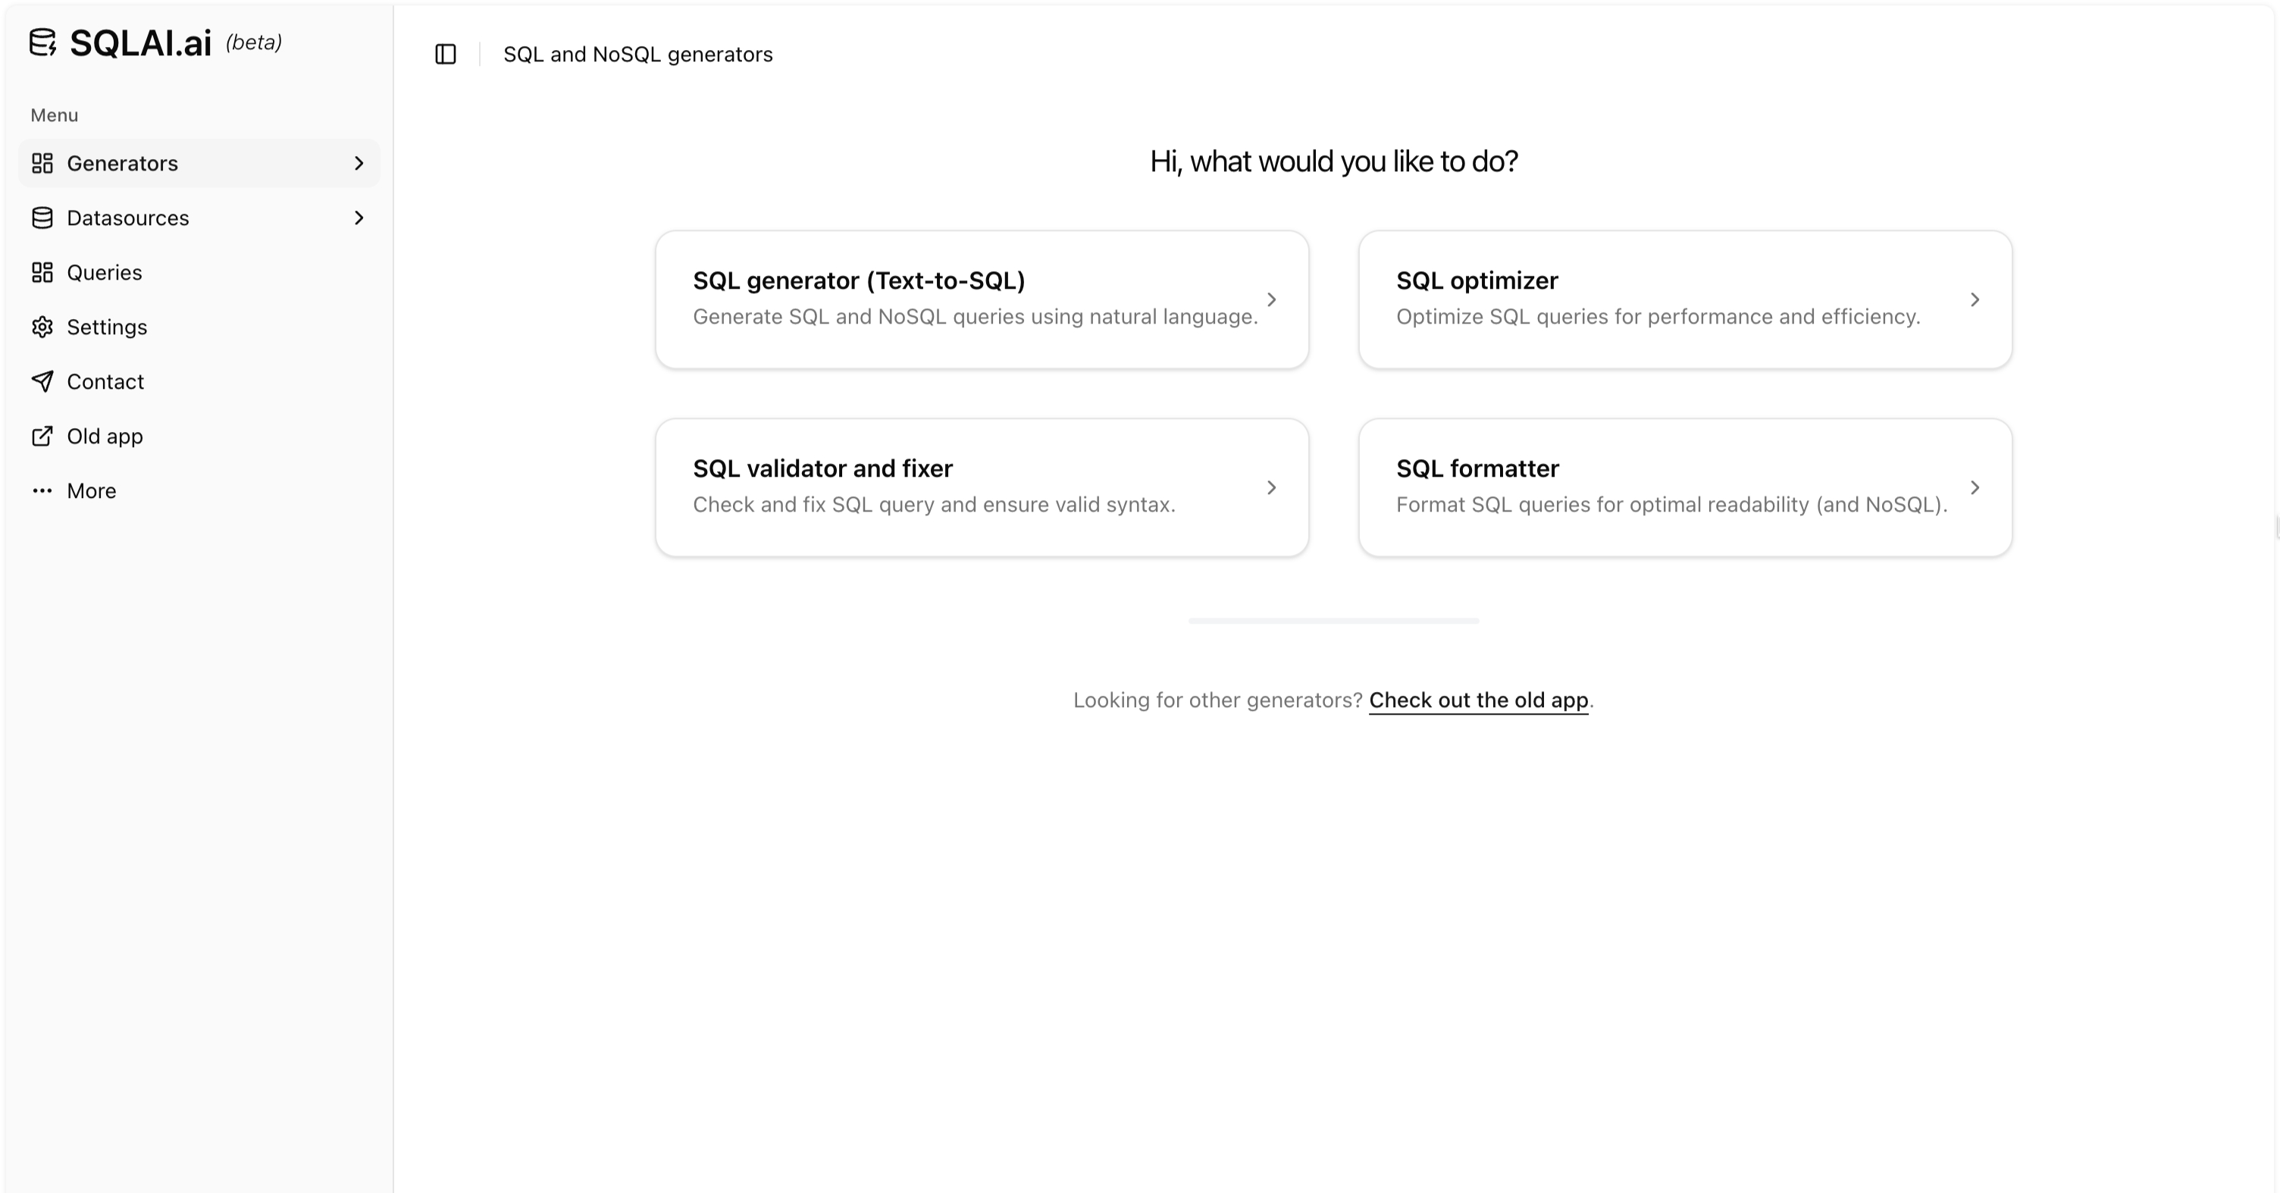Viewport: 2280px width, 1193px height.
Task: Click the Generators grid icon
Action: point(42,164)
